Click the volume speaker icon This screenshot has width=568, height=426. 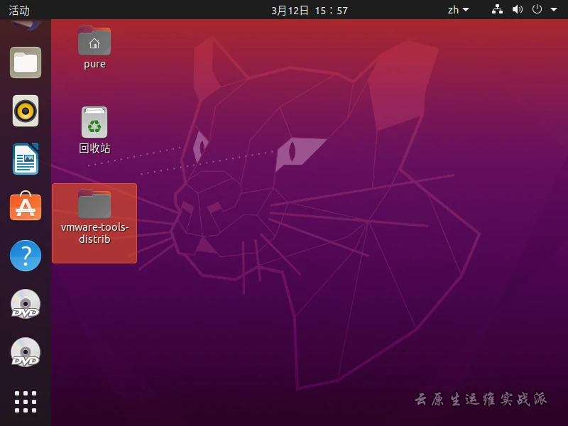[518, 9]
